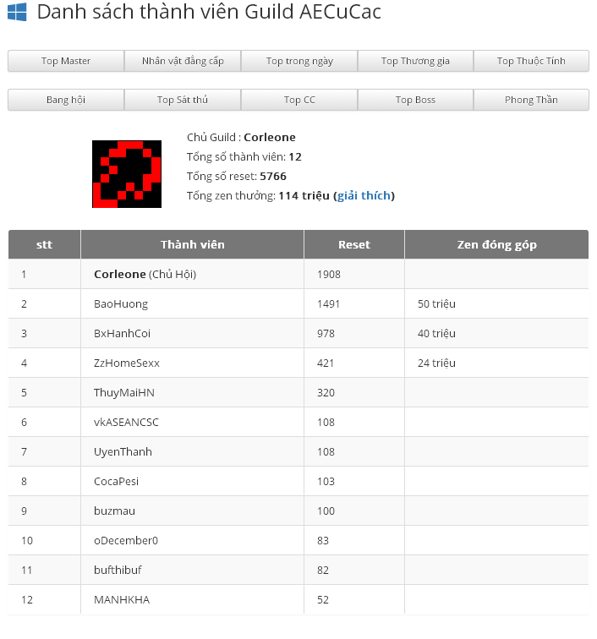Go to the Bang hội tab
Viewport: 597px width, 639px height.
[66, 100]
